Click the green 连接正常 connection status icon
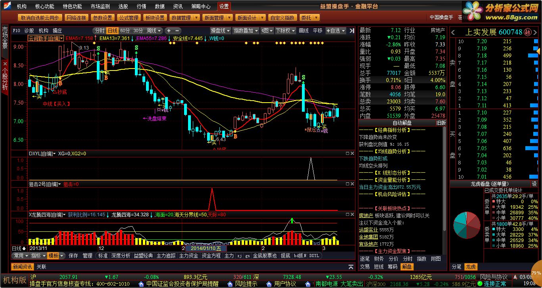This screenshot has height=288, width=542. tap(480, 284)
